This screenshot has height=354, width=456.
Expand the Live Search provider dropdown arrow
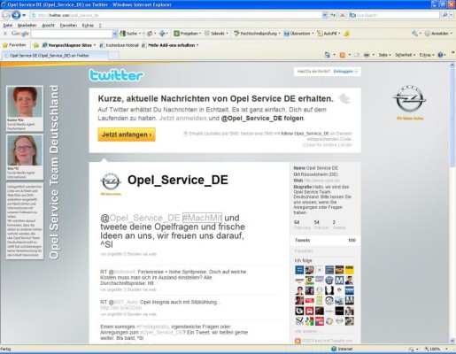click(x=452, y=15)
